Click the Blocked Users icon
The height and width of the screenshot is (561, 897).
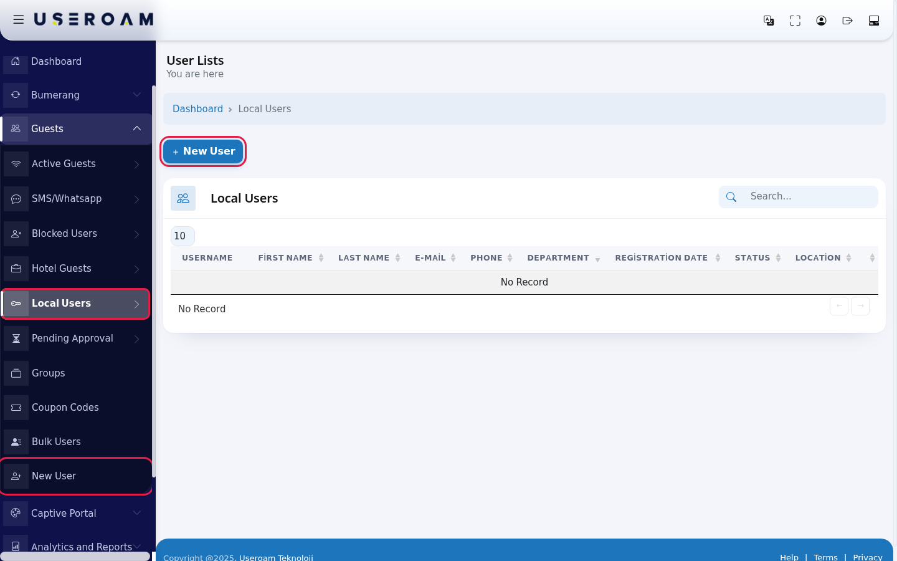(x=16, y=234)
